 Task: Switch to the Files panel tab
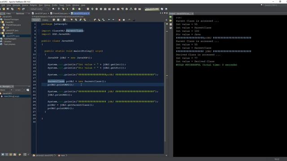pyautogui.click(x=9, y=13)
